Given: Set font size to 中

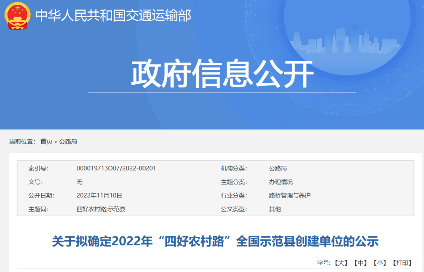Looking at the screenshot, I should [x=360, y=263].
